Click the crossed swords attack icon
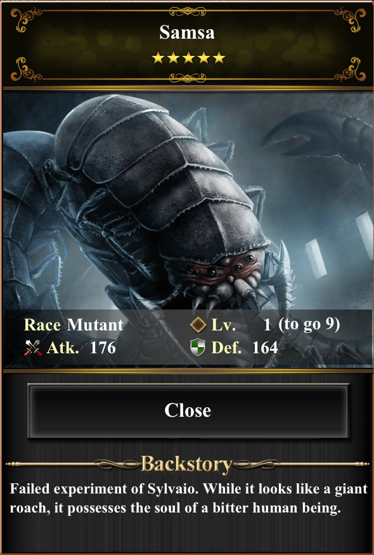The image size is (374, 555). [x=33, y=348]
